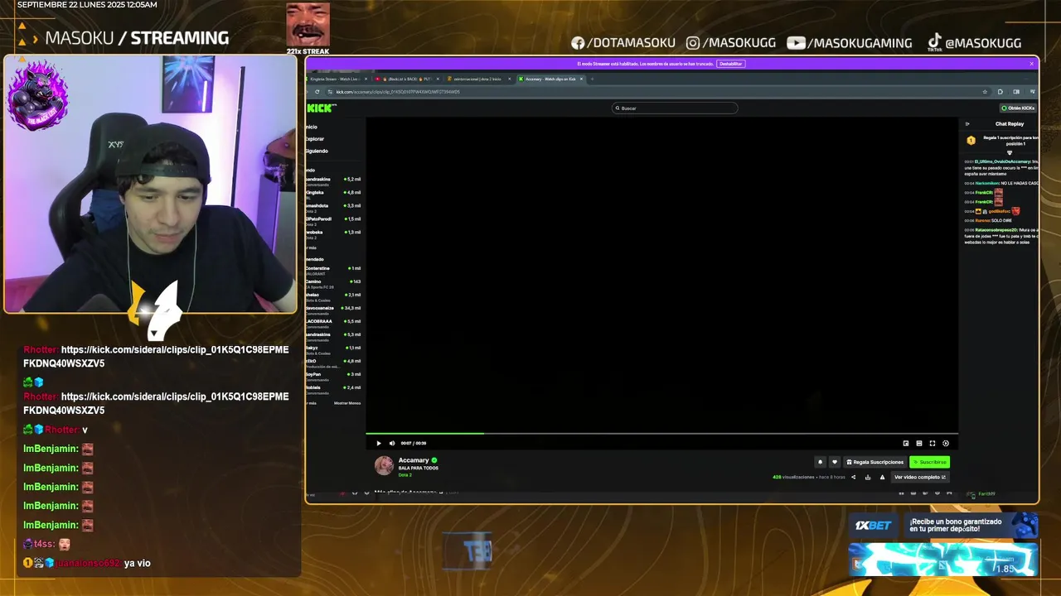Open YouTube /MASOKUGAMING overlay link
Viewport: 1061px width, 596px height.
850,43
